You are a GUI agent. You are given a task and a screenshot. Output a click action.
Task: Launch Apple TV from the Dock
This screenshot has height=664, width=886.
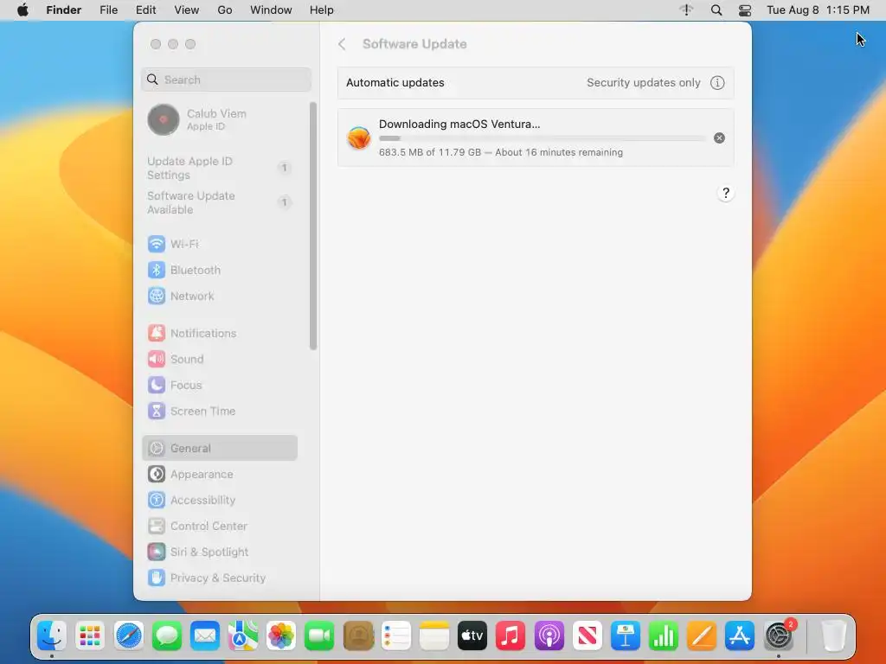472,636
